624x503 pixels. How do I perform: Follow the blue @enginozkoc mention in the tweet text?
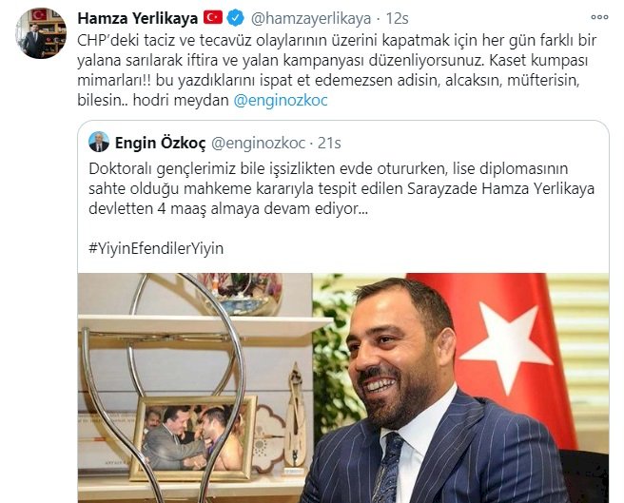281,100
